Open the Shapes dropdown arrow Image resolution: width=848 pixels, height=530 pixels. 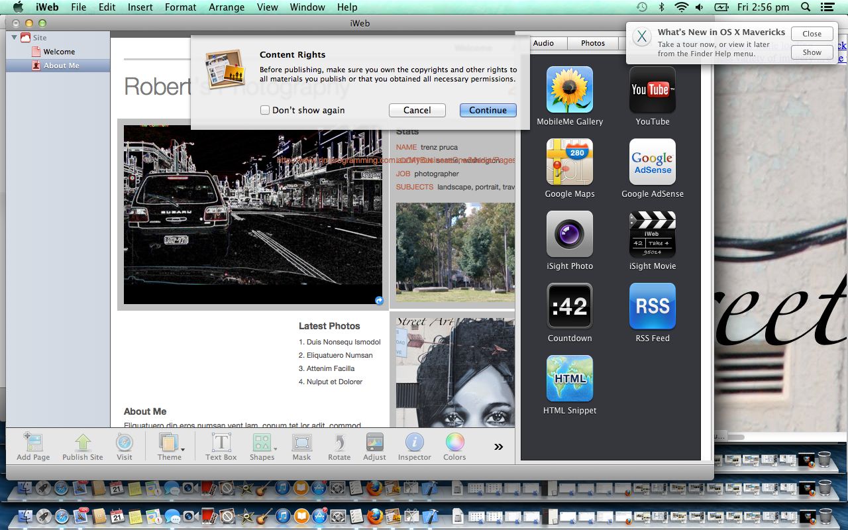coord(275,449)
